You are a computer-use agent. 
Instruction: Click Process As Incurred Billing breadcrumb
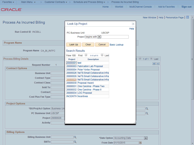(x=125, y=2)
